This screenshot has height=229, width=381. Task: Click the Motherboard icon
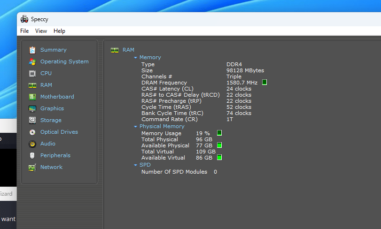pos(32,97)
